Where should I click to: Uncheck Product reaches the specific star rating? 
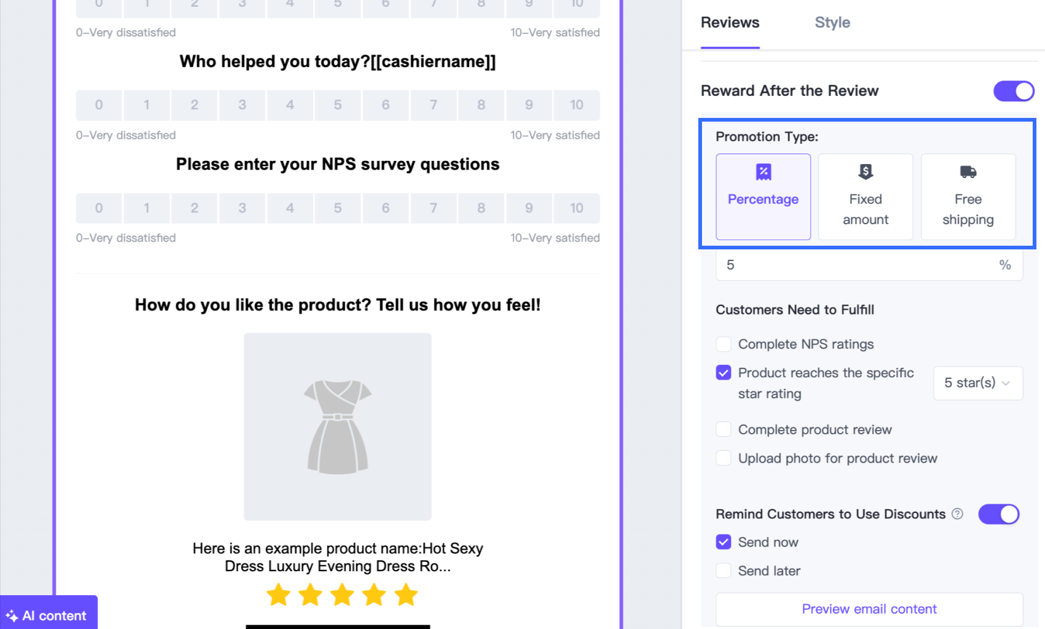coord(724,373)
